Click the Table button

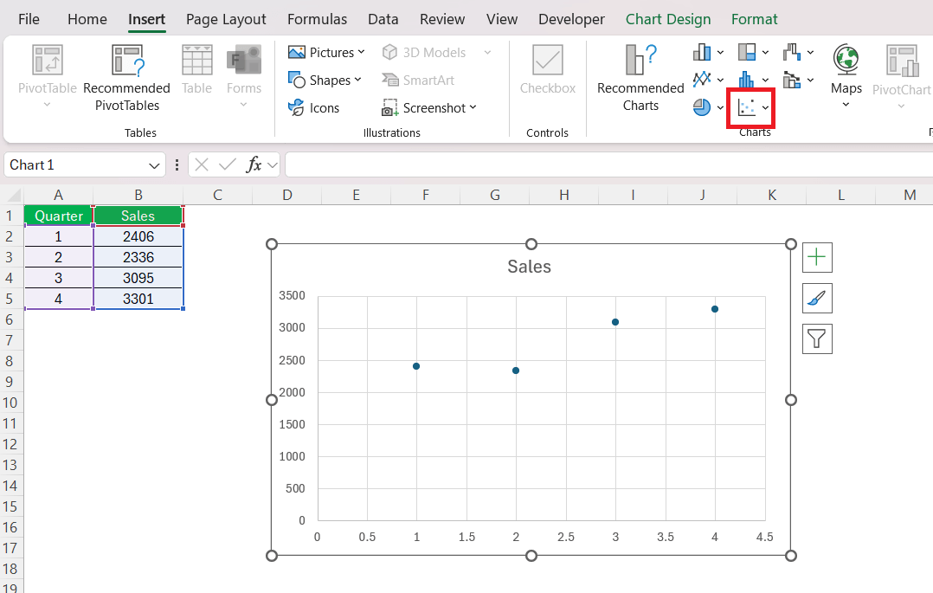[x=196, y=70]
